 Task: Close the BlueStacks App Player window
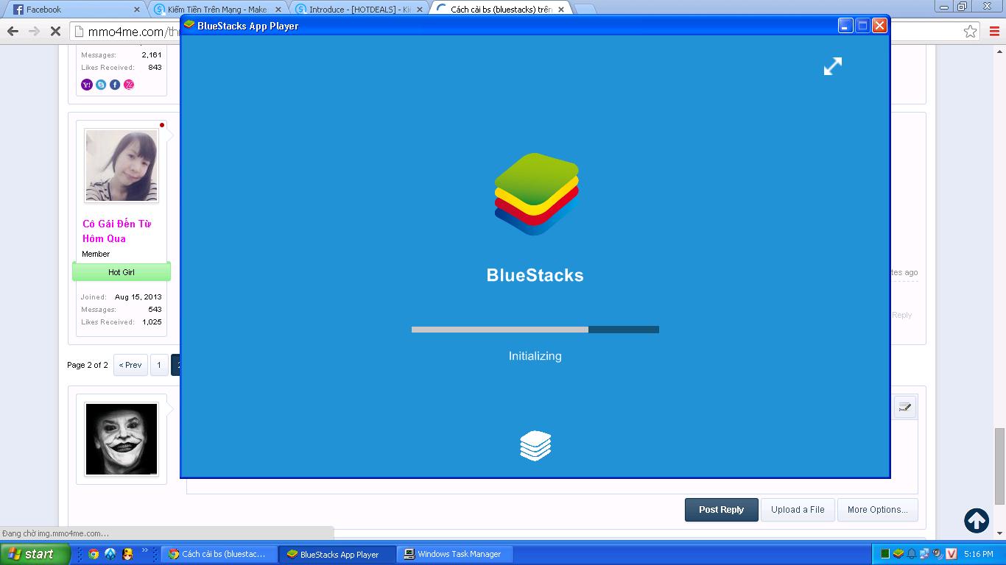tap(879, 26)
